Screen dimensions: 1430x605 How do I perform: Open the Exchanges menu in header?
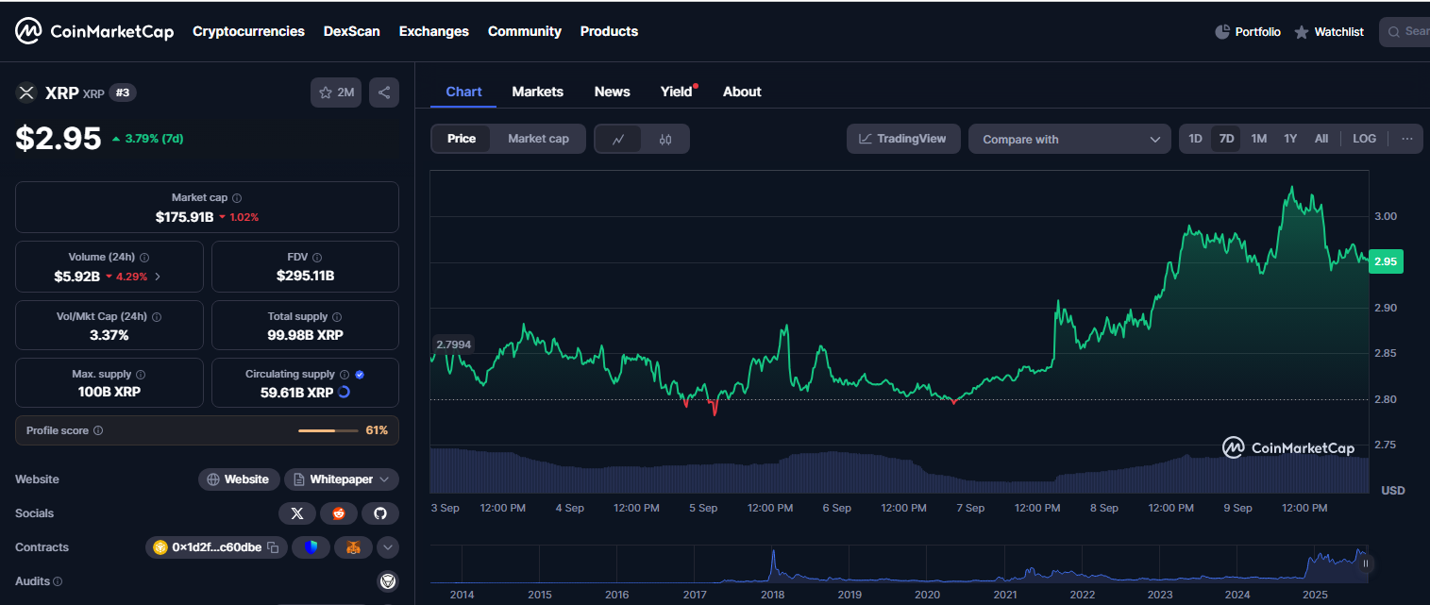pos(433,31)
